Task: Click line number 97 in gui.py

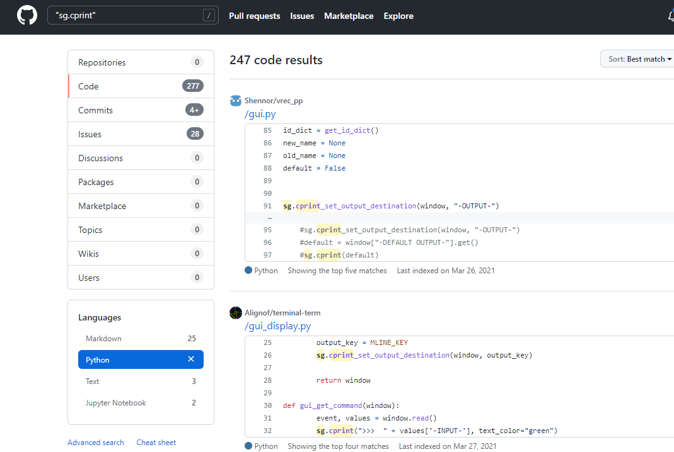Action: point(267,255)
